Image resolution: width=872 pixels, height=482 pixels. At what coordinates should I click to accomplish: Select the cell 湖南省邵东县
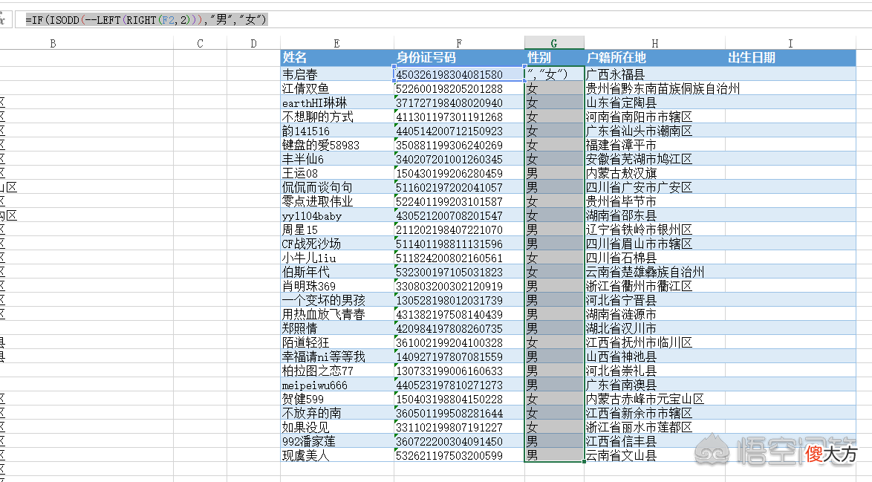click(654, 215)
